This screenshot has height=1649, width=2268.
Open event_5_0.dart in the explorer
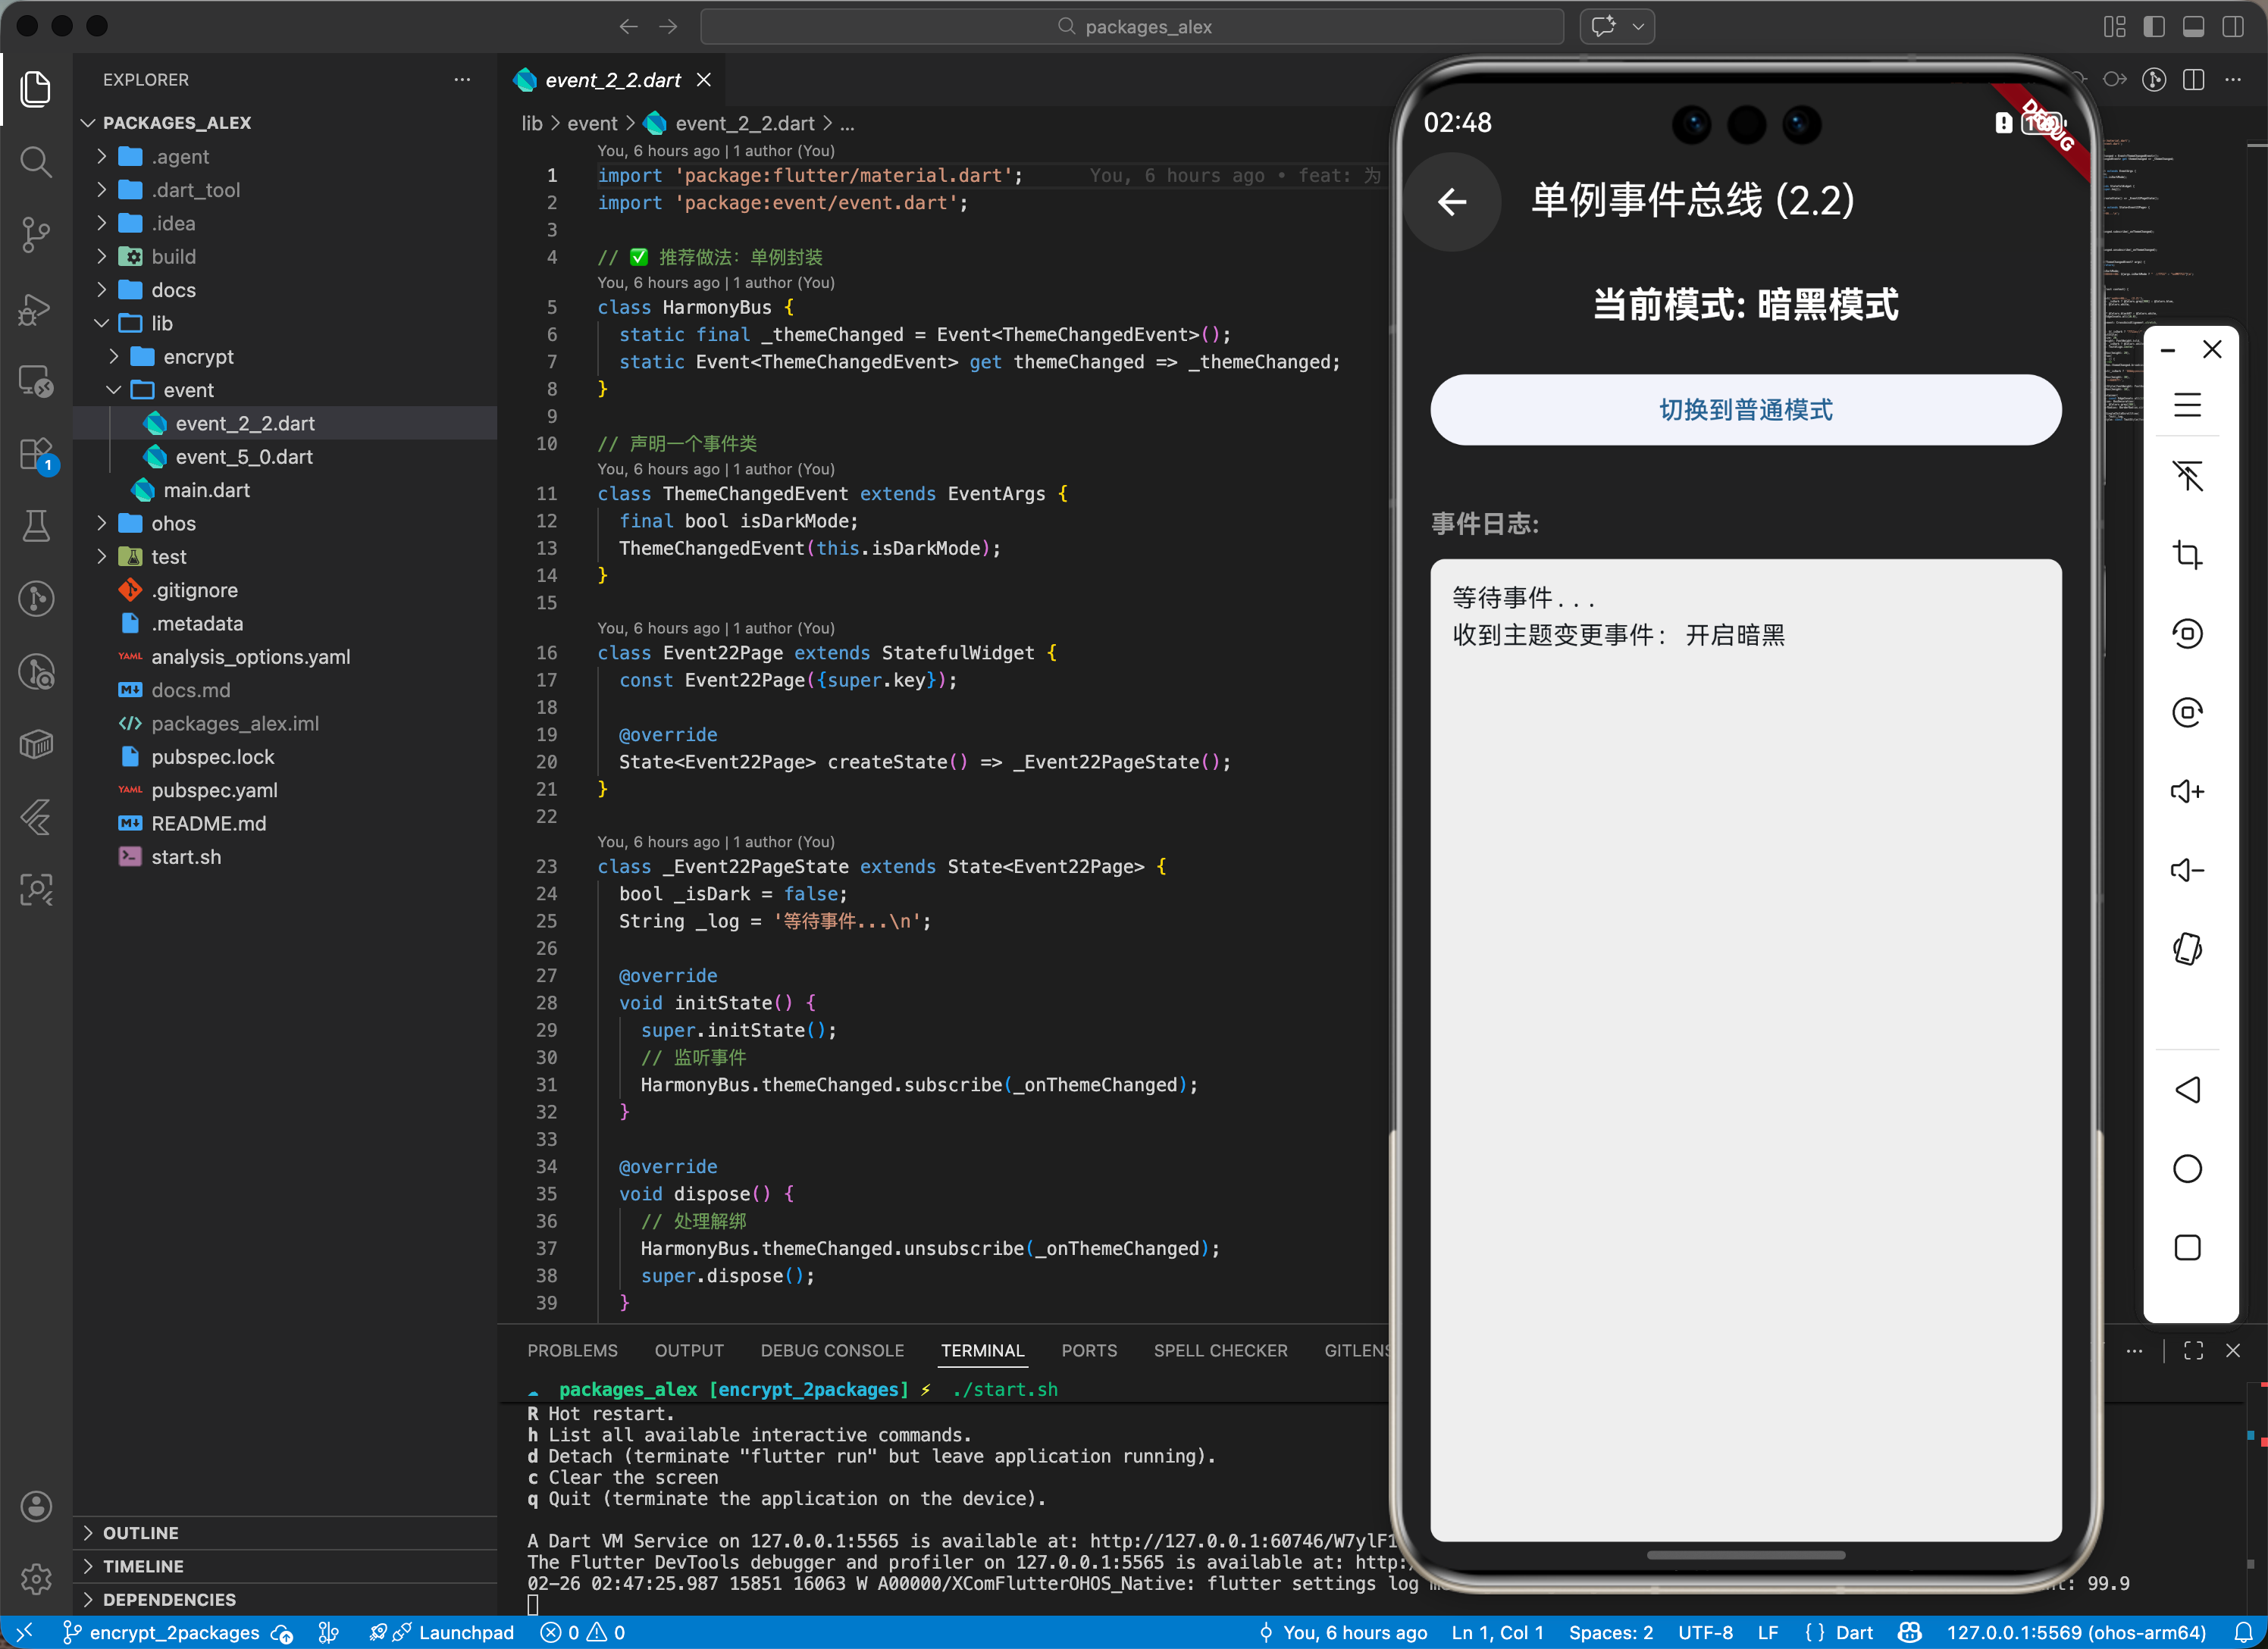coord(244,457)
